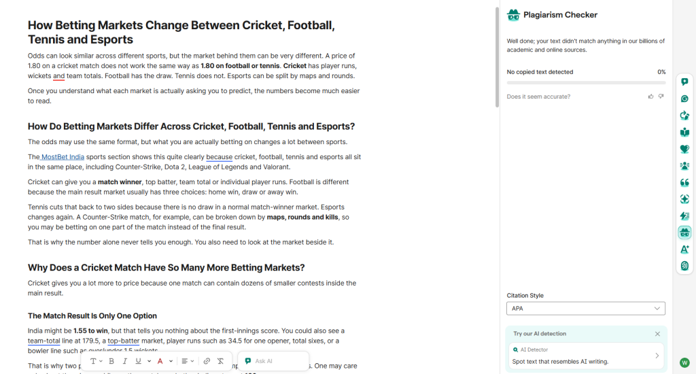Open the AI chat bubble sidebar icon
696x374 pixels.
[x=684, y=82]
